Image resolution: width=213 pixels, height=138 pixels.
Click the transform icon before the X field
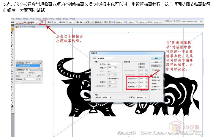(x=110, y=22)
